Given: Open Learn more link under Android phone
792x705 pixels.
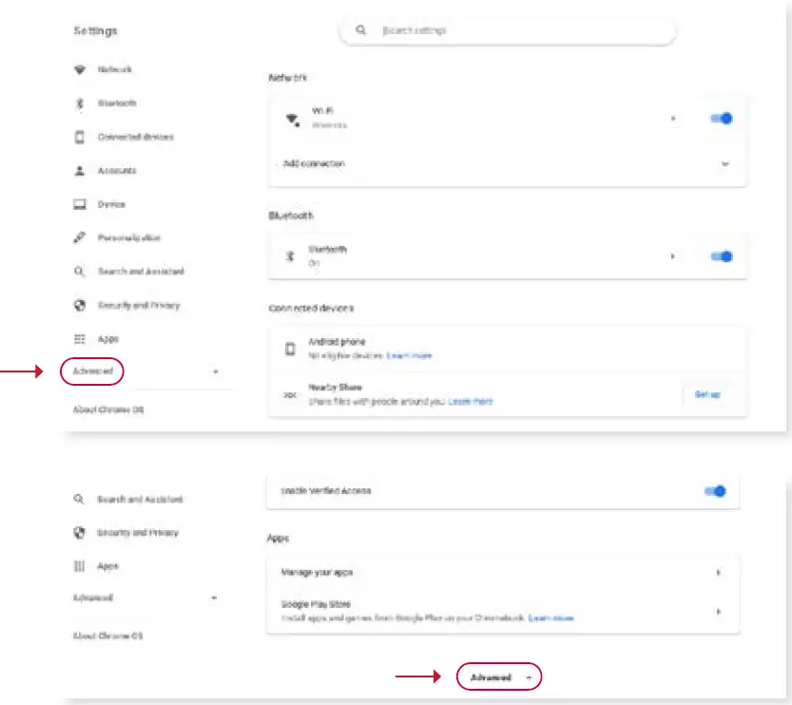Looking at the screenshot, I should (409, 355).
